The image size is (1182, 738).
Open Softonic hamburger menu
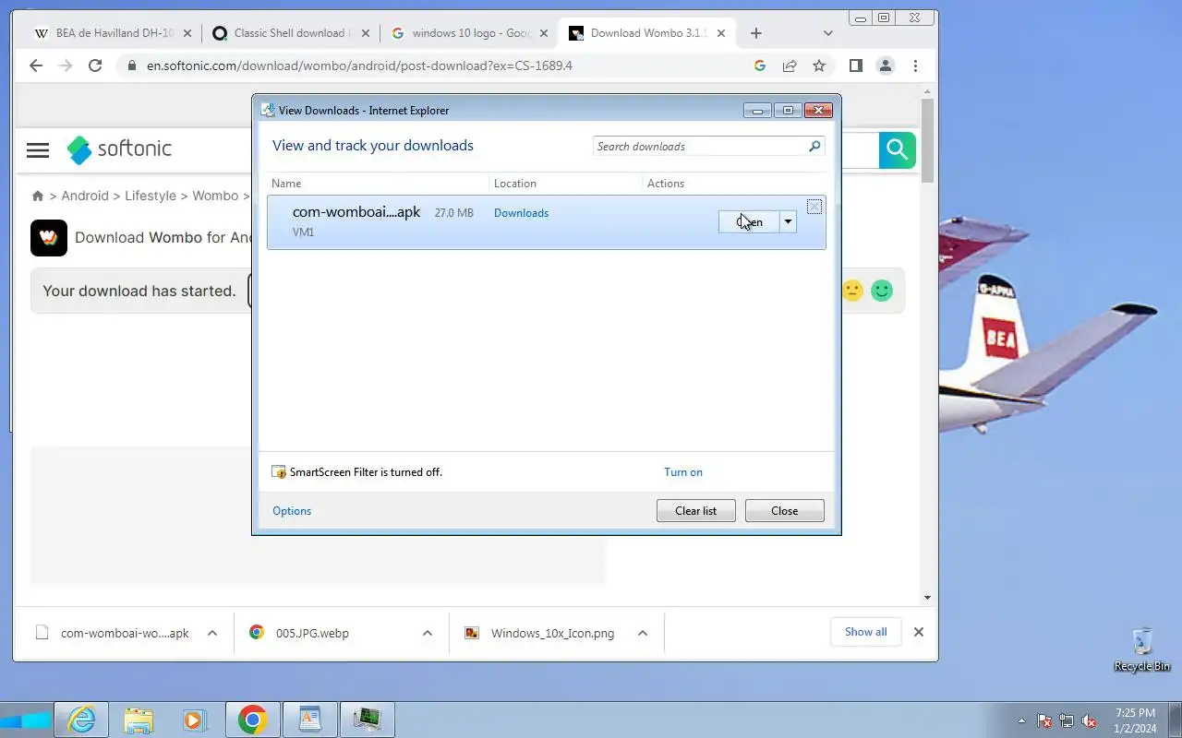[x=38, y=149]
